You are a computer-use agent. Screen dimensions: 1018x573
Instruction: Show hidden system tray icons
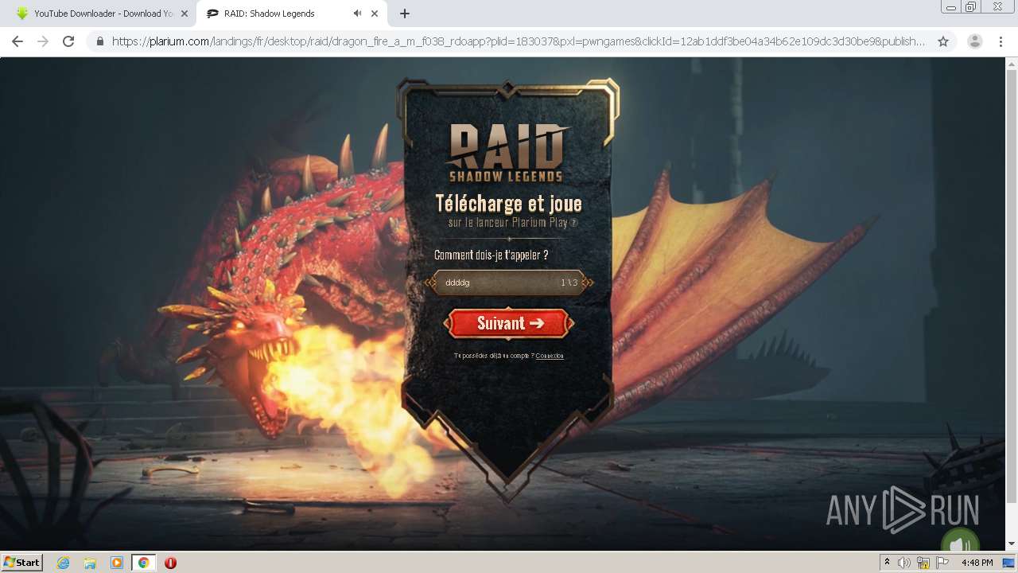click(887, 563)
